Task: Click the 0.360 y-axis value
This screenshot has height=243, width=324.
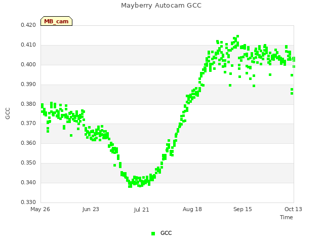Action: 28,143
